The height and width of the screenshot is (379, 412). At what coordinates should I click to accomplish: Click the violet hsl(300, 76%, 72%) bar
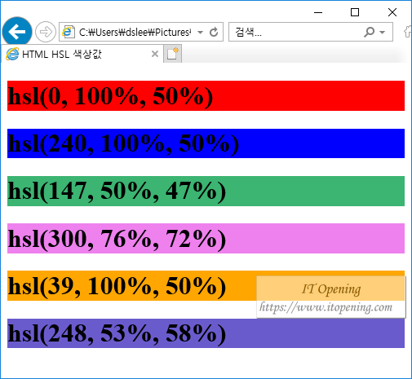206,238
